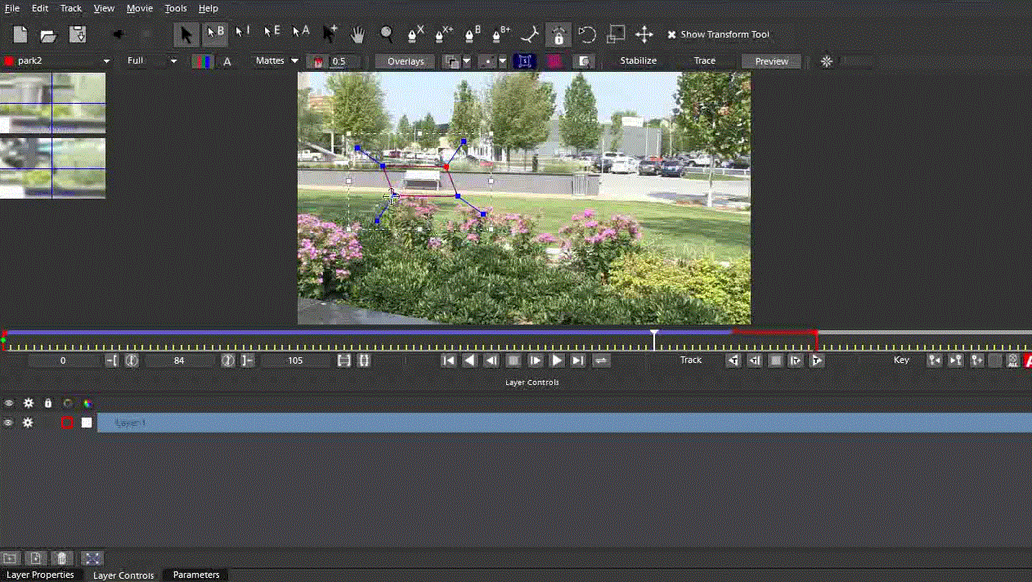Click the Trace button

pyautogui.click(x=704, y=60)
